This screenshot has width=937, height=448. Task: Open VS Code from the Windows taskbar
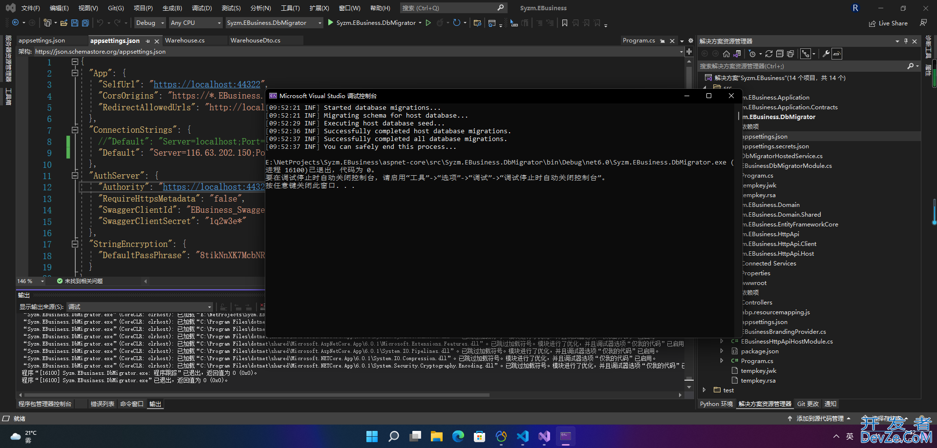523,436
